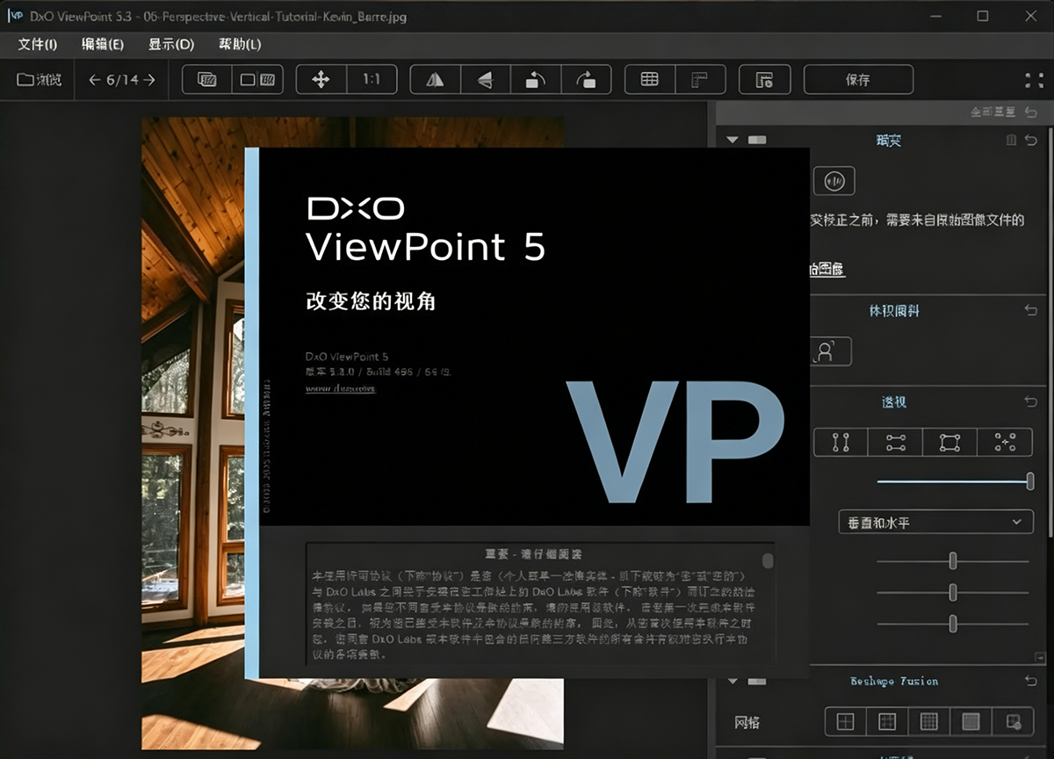Click the distortion auto-correction circle button
The width and height of the screenshot is (1054, 759).
pyautogui.click(x=834, y=181)
